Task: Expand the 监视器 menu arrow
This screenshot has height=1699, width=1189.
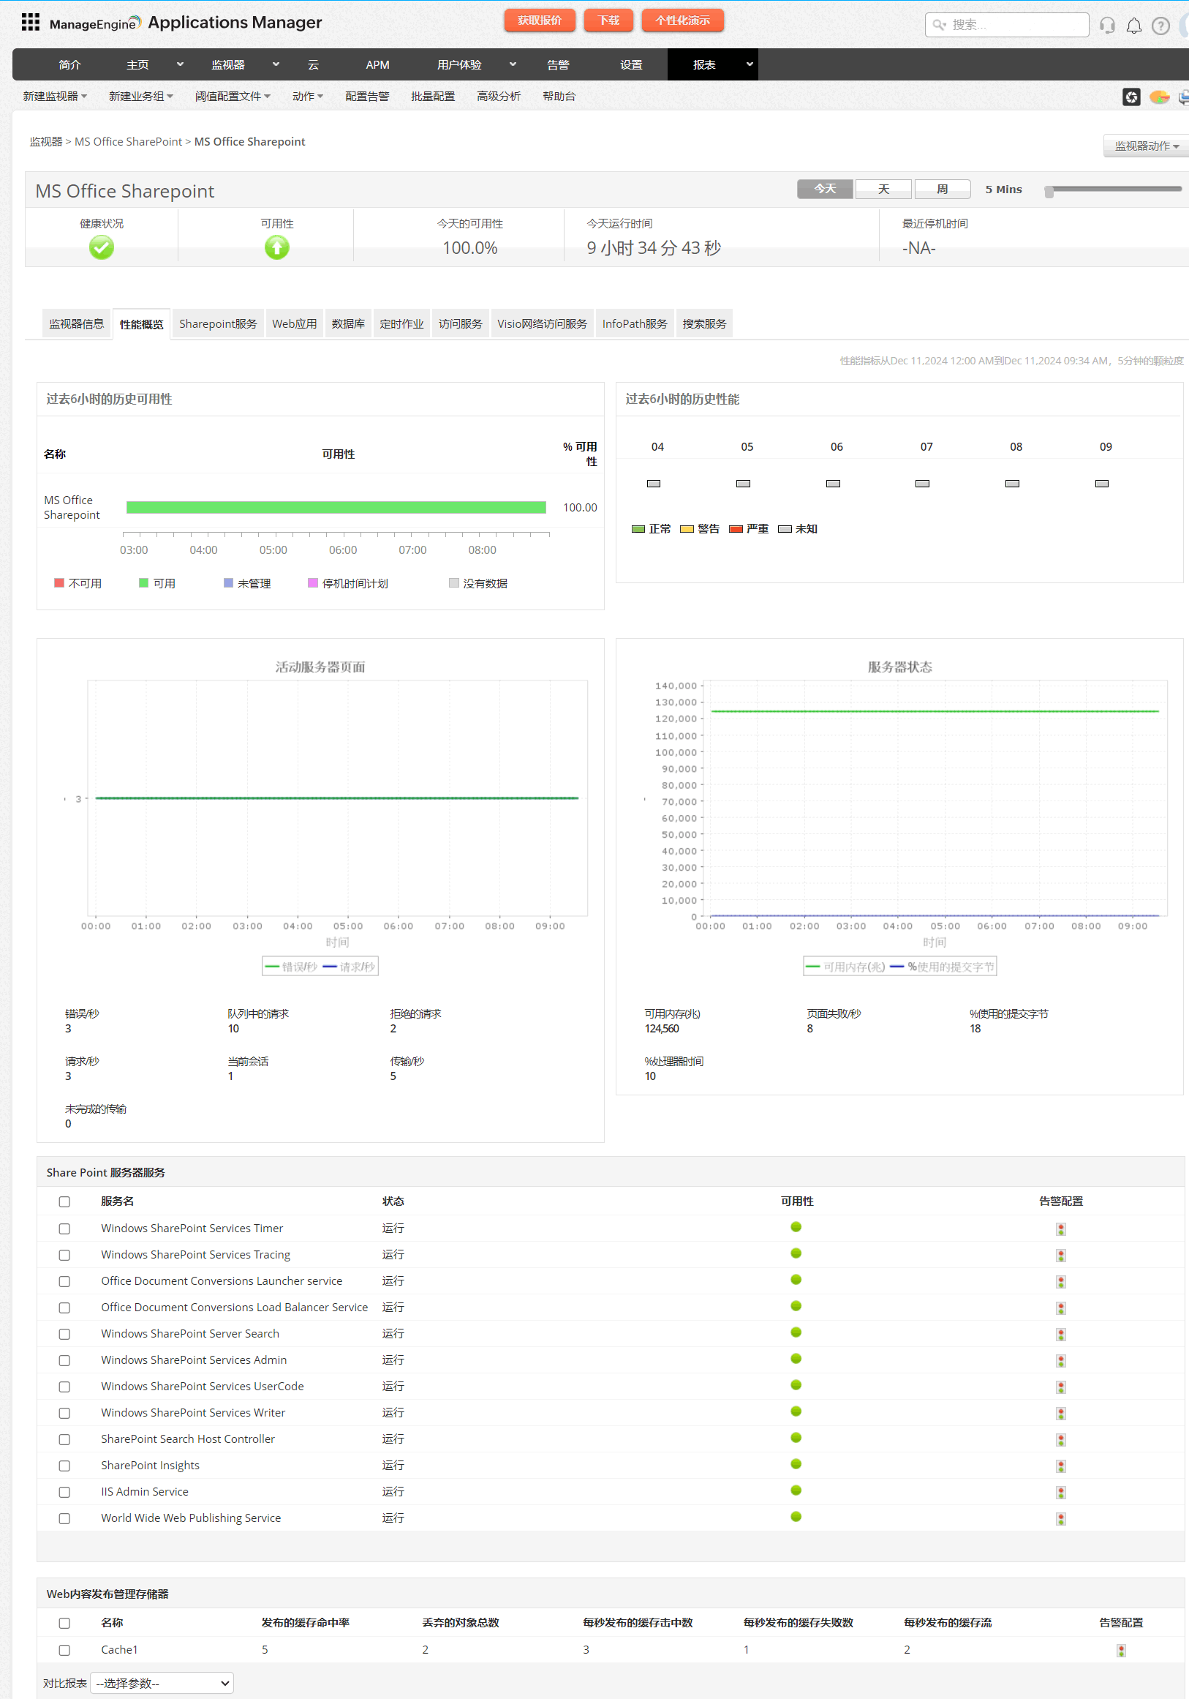Action: tap(276, 64)
